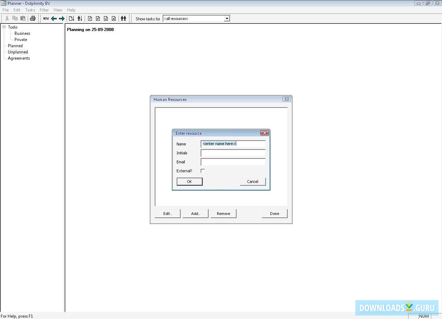Select the Planned tree item
Viewport: 442px width, 319px height.
(15, 46)
